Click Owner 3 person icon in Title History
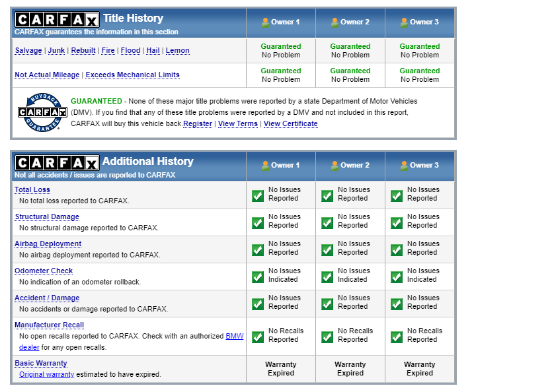The height and width of the screenshot is (392, 552). tap(404, 22)
